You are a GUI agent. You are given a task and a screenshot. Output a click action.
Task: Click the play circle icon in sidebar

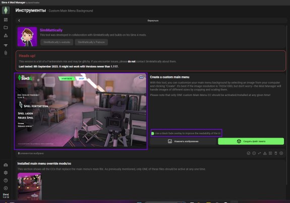(6, 188)
